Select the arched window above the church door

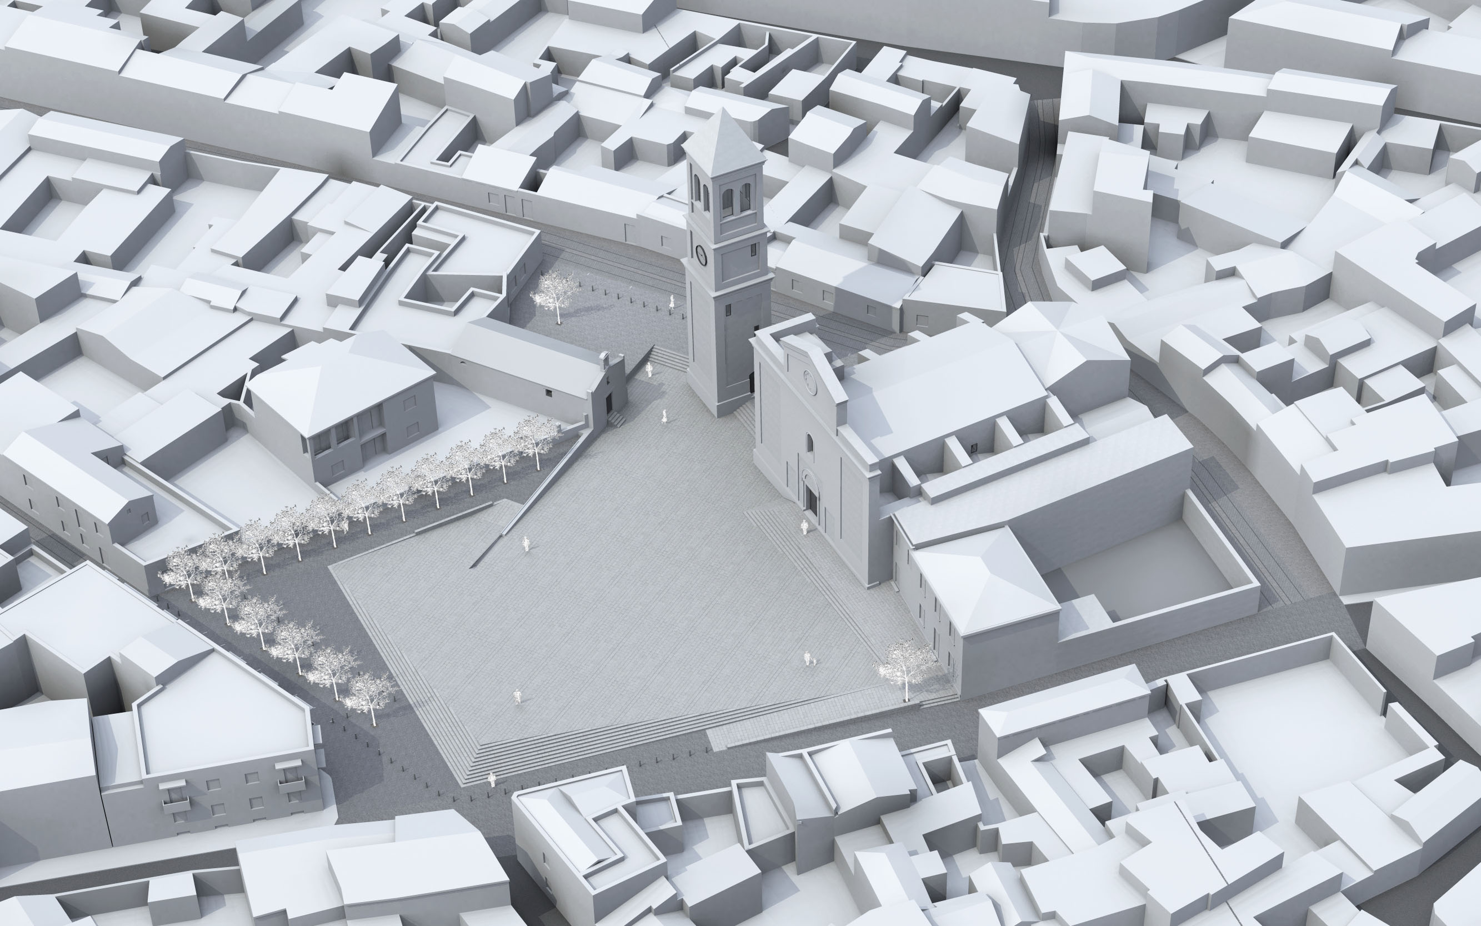click(x=810, y=443)
